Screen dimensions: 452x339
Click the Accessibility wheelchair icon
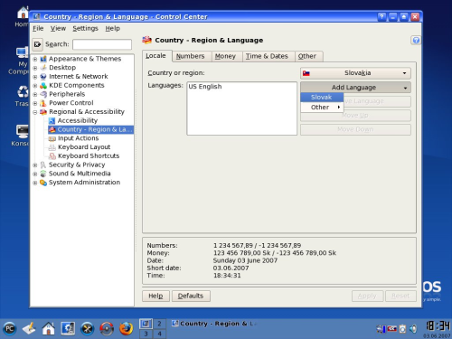point(52,120)
